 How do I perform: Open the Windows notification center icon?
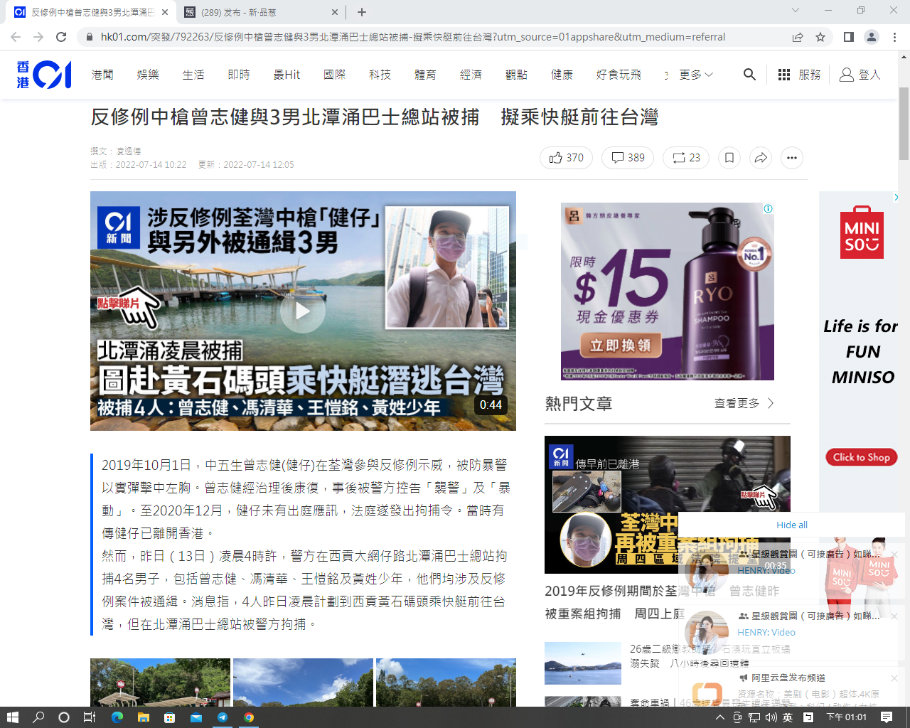pos(887,717)
